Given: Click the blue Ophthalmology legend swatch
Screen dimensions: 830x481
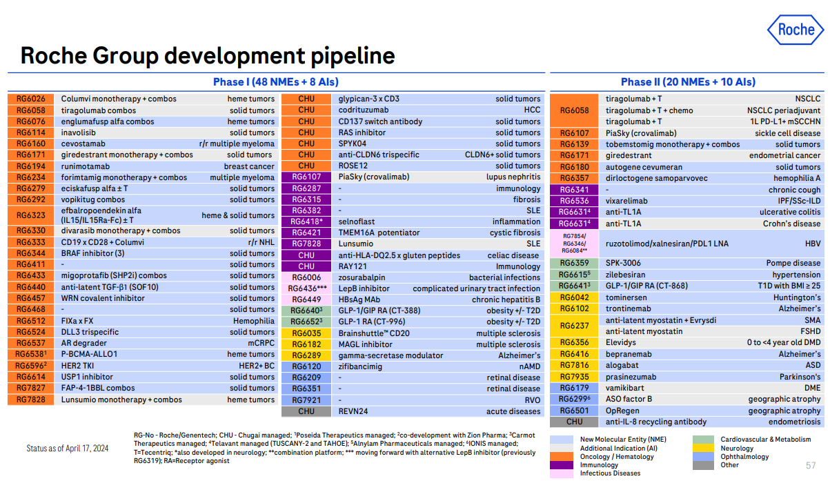Looking at the screenshot, I should [x=702, y=456].
